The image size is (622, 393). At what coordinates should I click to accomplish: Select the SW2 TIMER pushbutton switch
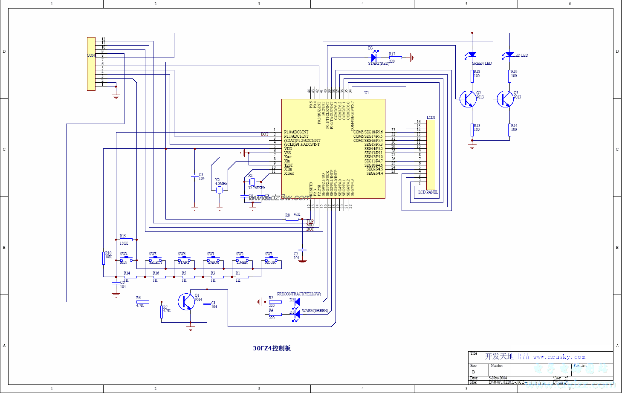[241, 259]
